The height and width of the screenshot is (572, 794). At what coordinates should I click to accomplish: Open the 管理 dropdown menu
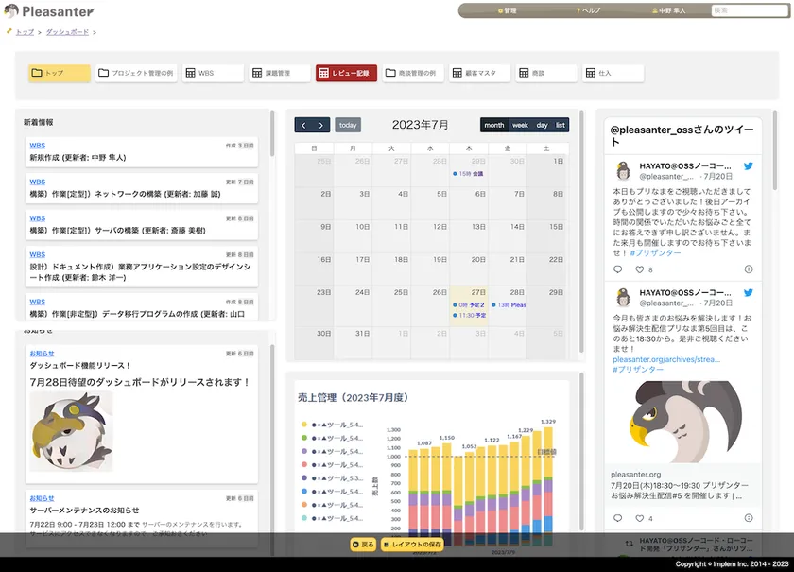pos(508,10)
